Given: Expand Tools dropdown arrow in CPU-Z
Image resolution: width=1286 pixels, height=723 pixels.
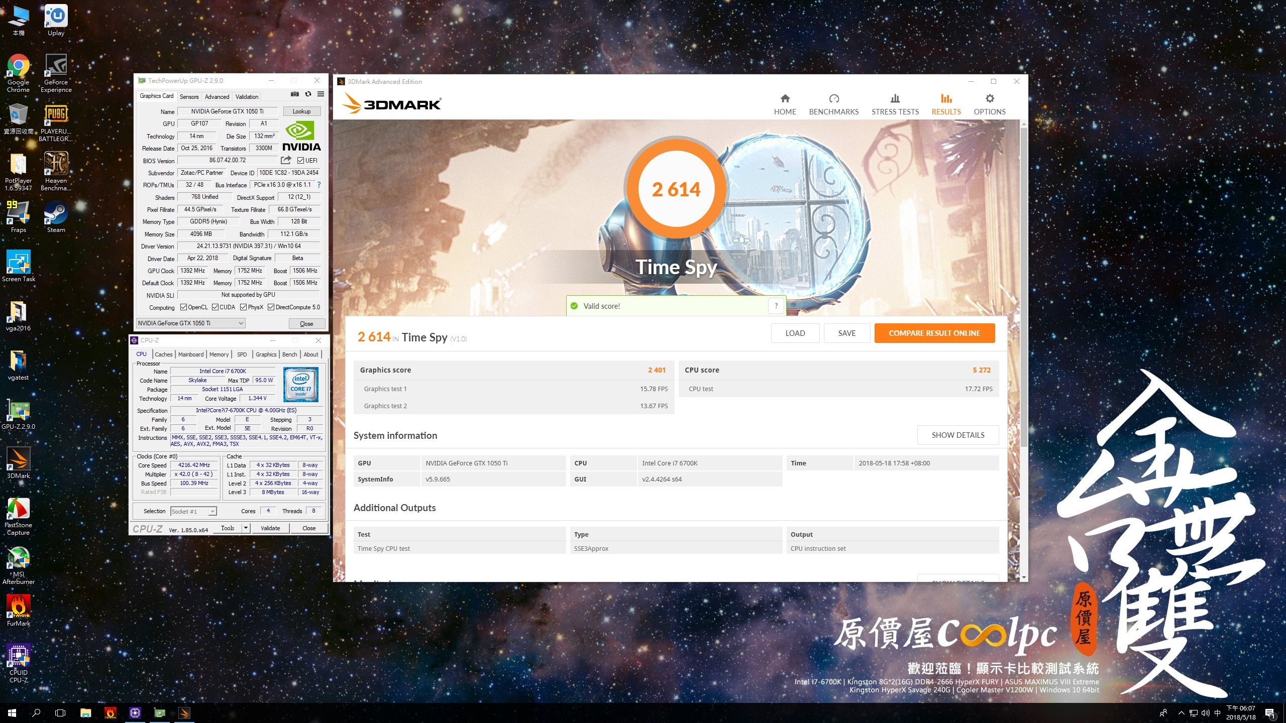Looking at the screenshot, I should tap(246, 528).
